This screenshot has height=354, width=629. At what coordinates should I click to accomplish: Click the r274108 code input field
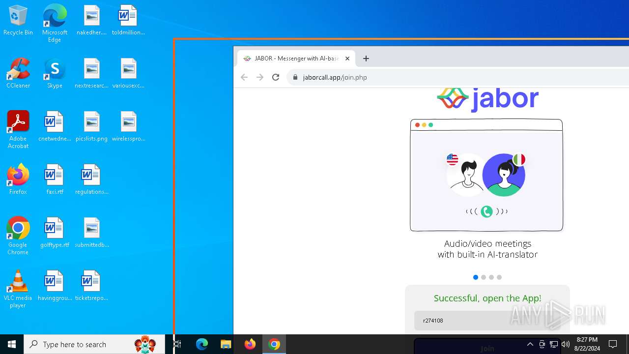click(x=487, y=321)
